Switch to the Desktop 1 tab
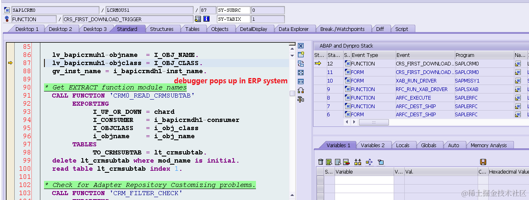The height and width of the screenshot is (200, 529). 27,29
